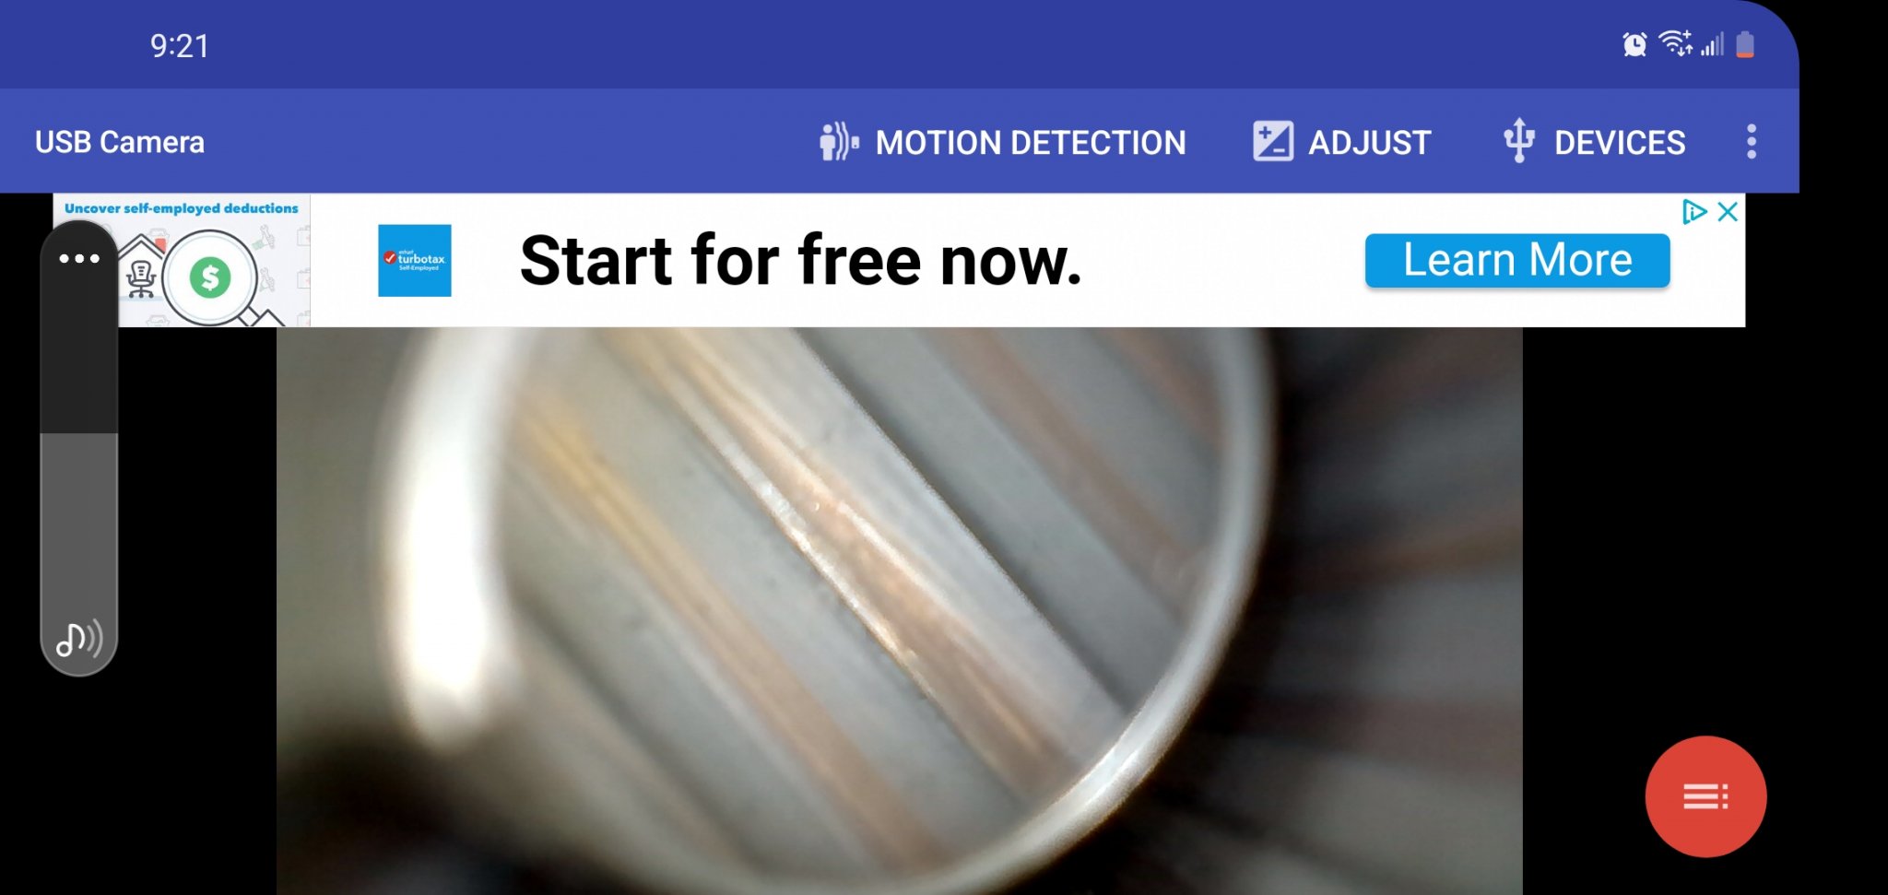Tap the alarm icon in status bar

(1634, 44)
